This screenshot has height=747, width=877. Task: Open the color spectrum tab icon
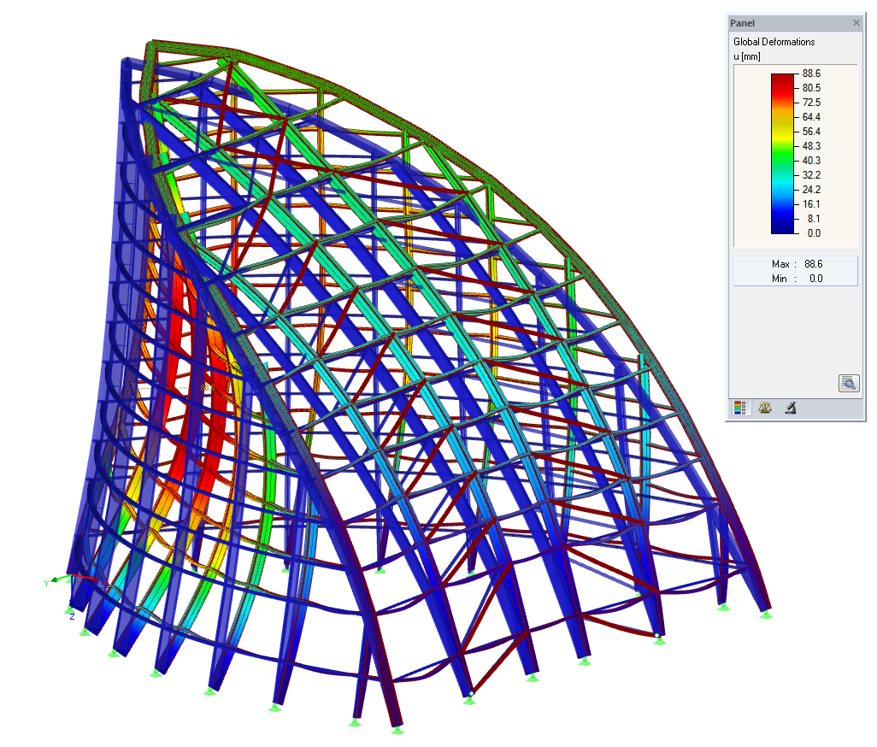coord(740,408)
